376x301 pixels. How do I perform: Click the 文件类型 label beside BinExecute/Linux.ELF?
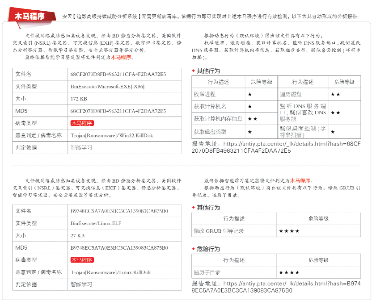(x=26, y=223)
